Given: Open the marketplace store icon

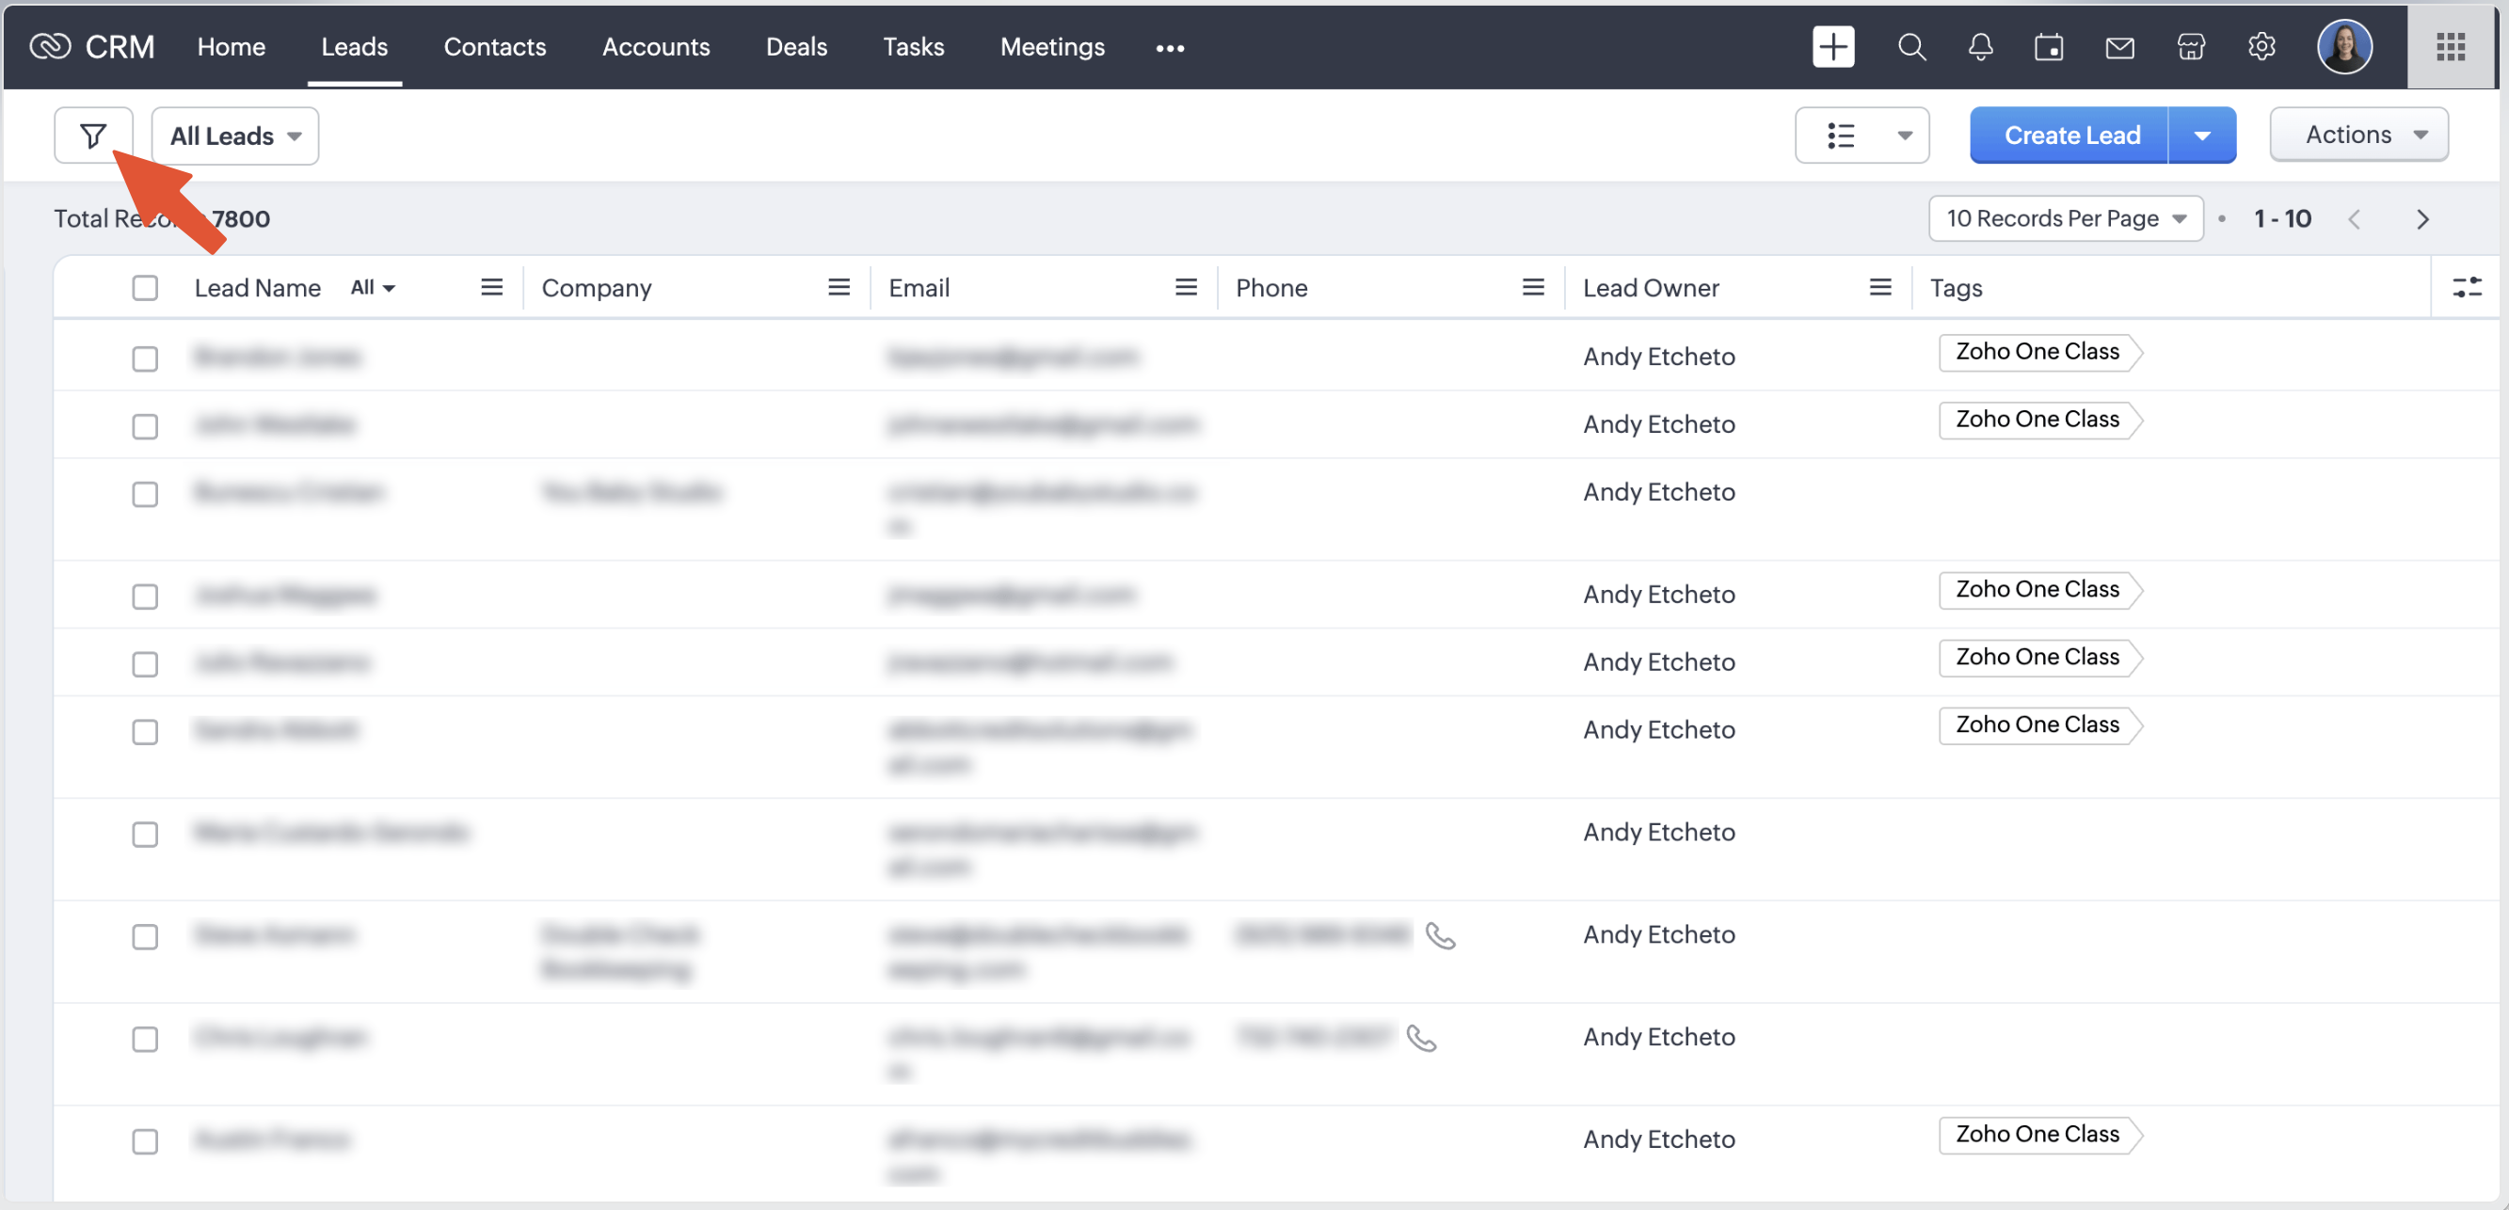Looking at the screenshot, I should [2191, 47].
